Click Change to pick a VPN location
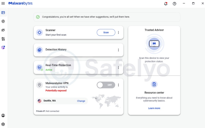Screen dimensions: 205x128 [x=81, y=101]
